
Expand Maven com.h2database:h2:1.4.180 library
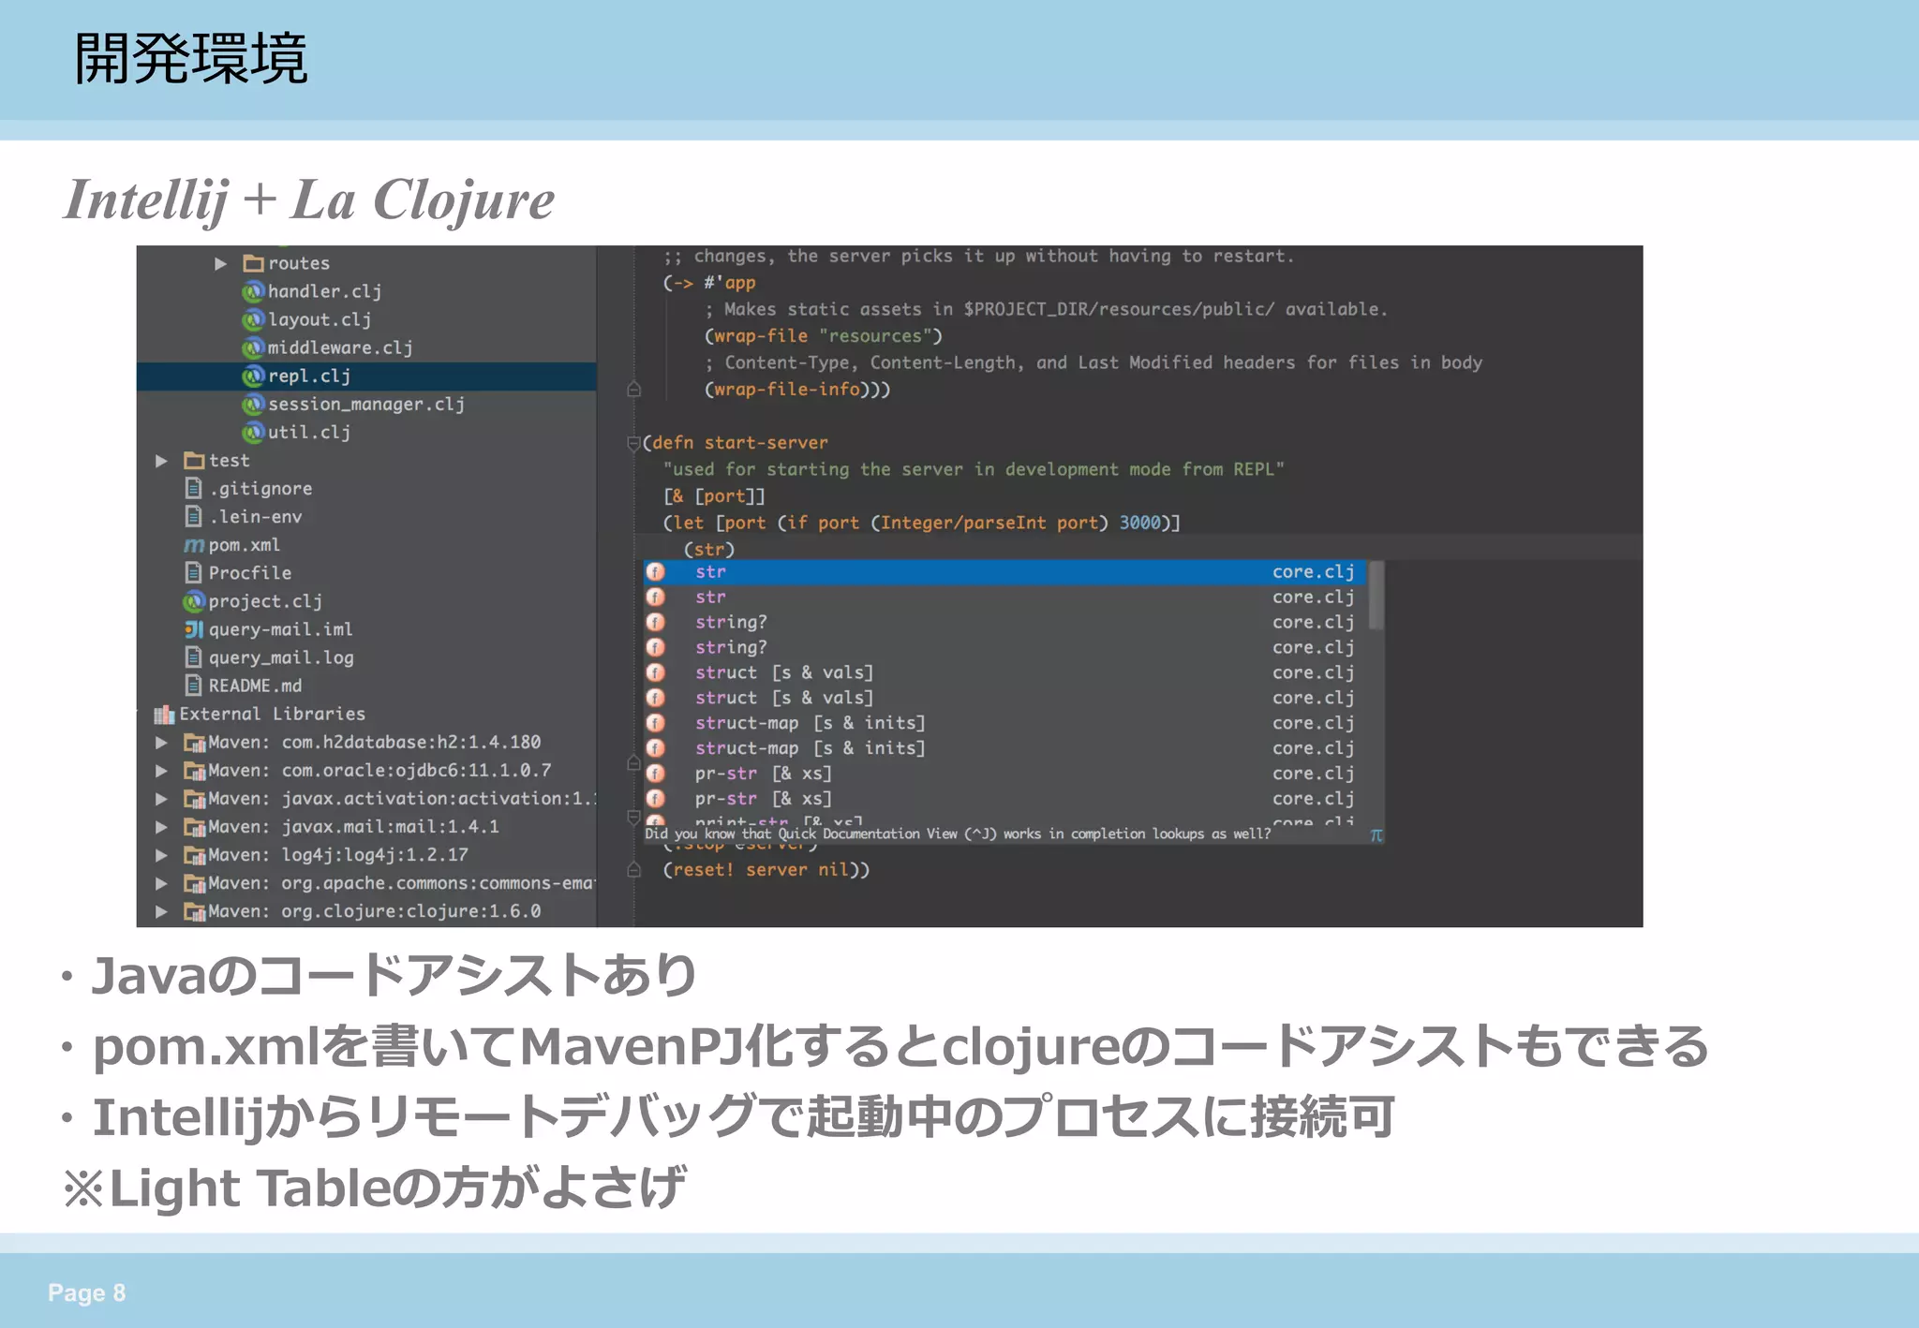click(161, 743)
